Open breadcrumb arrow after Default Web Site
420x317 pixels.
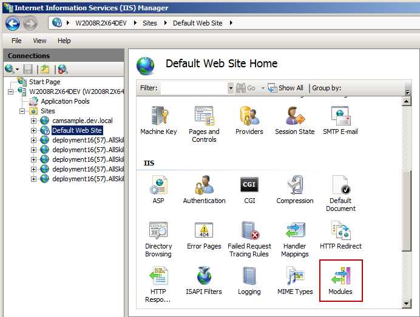pos(231,23)
